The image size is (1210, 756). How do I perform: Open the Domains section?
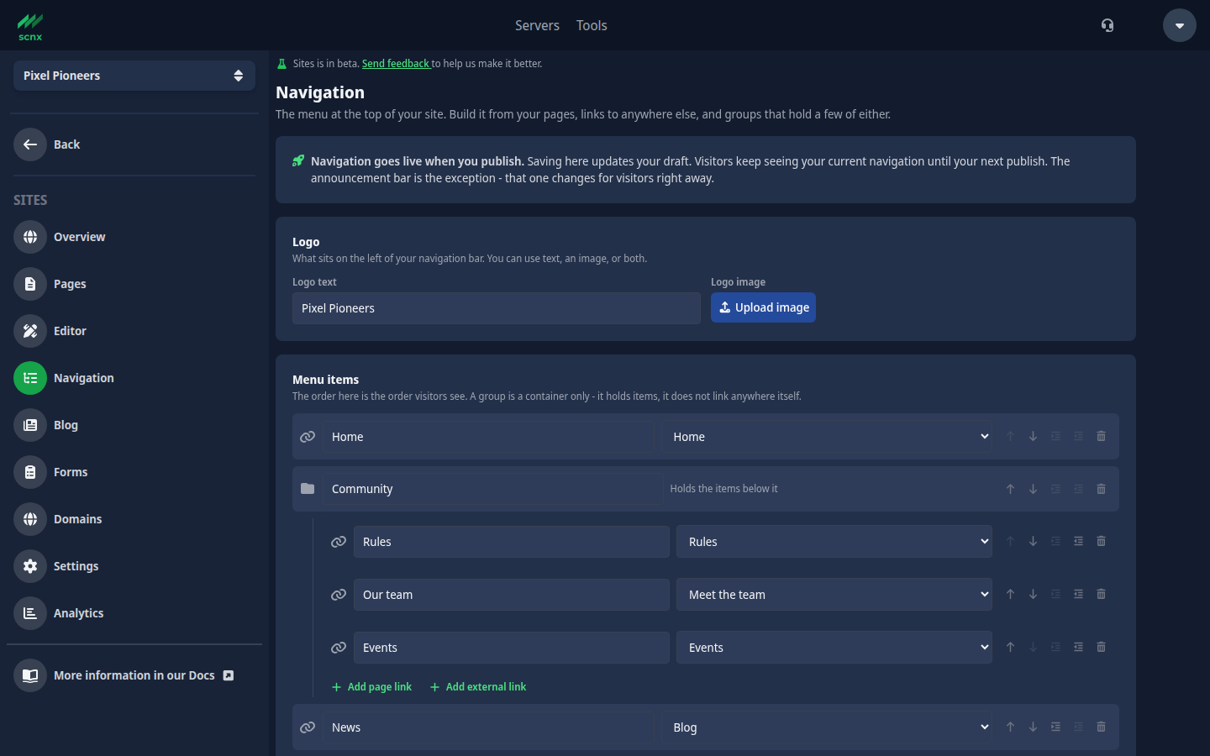[x=134, y=519]
